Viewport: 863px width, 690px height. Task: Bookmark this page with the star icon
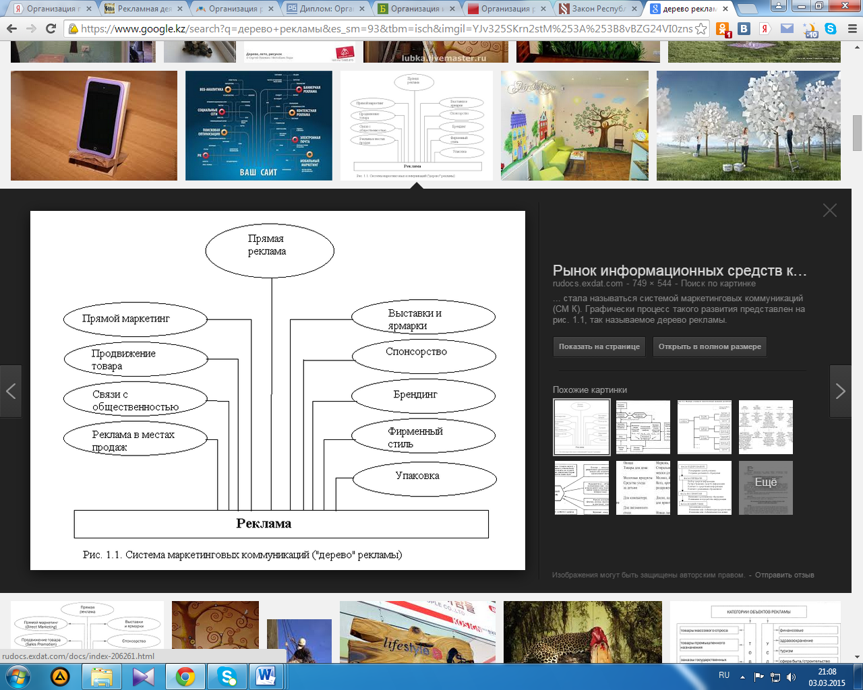point(701,29)
